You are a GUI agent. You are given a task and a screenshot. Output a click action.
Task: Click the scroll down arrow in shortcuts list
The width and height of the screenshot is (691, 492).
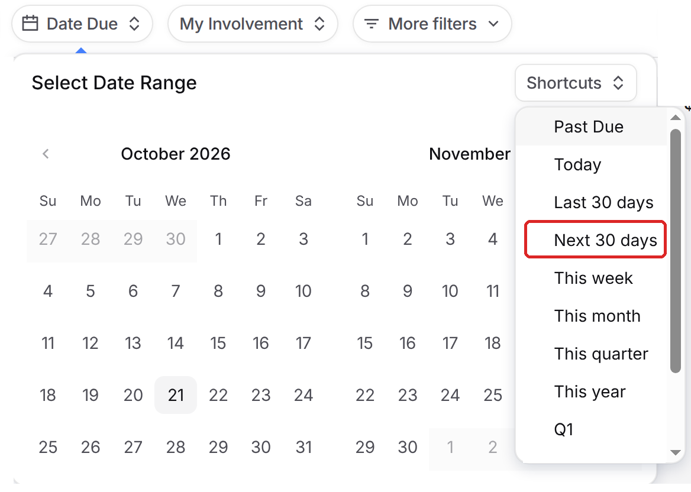[675, 452]
